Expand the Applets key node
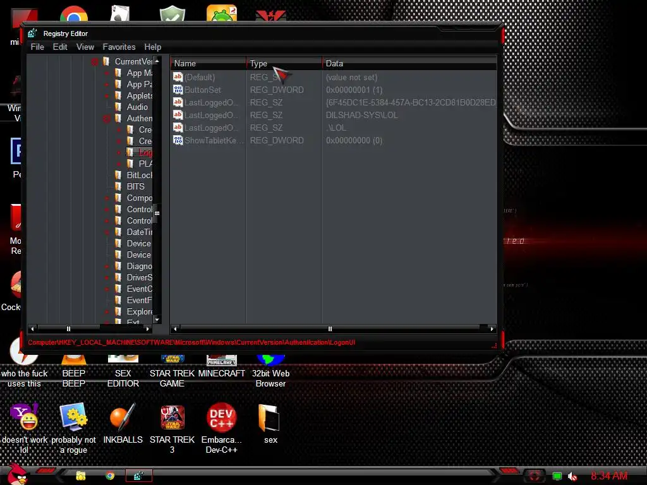This screenshot has width=647, height=485. coord(106,96)
